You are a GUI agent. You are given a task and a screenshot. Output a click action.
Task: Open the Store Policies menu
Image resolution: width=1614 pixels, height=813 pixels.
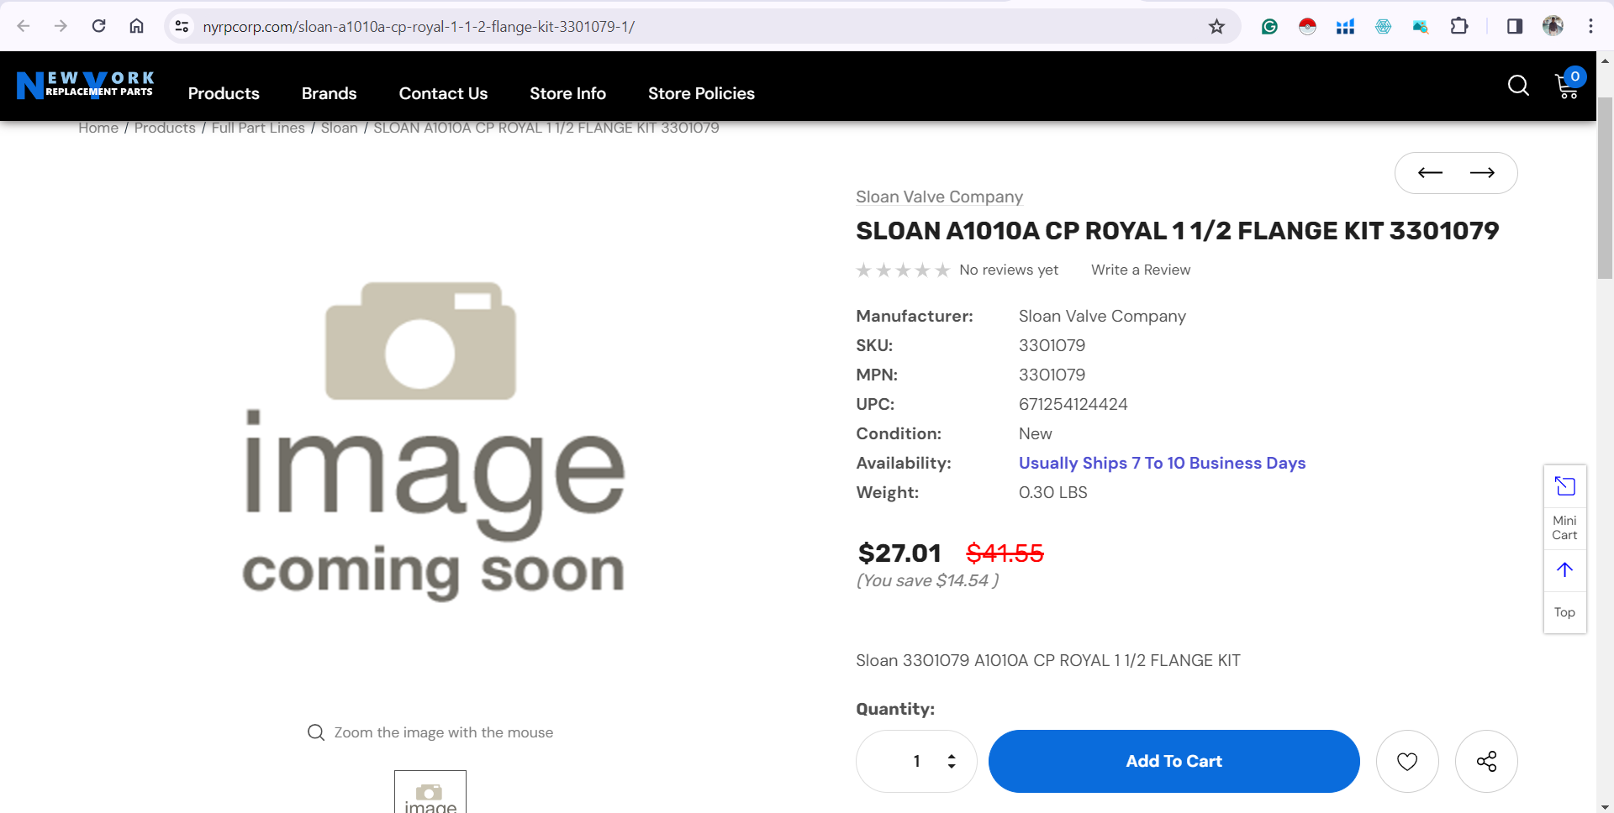coord(701,93)
